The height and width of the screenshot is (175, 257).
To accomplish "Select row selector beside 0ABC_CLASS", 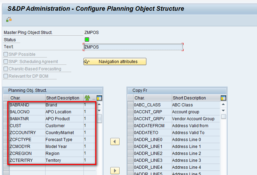I will point(130,105).
